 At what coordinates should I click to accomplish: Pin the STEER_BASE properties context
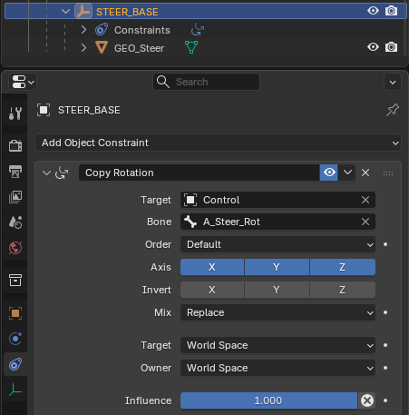pos(393,110)
